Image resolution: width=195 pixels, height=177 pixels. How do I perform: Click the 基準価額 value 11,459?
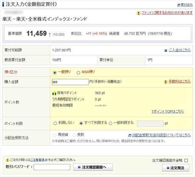(x=36, y=34)
